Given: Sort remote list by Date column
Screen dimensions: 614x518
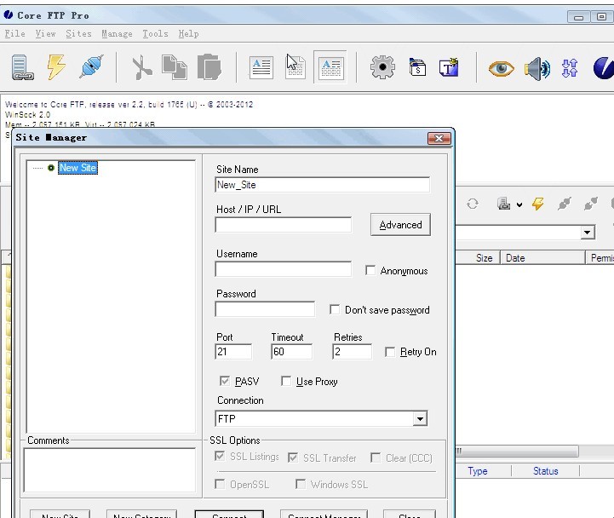Looking at the screenshot, I should (542, 258).
